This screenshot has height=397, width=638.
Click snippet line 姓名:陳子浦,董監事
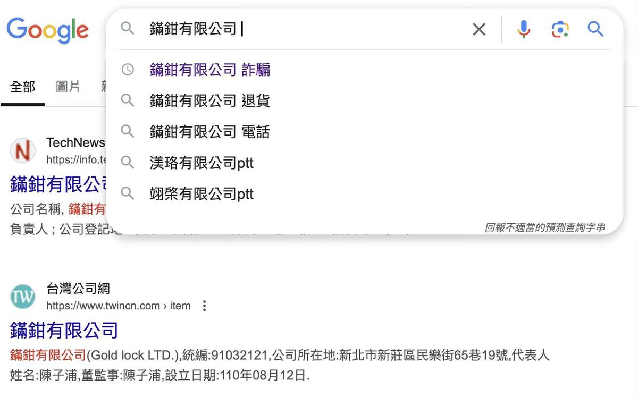tap(159, 376)
